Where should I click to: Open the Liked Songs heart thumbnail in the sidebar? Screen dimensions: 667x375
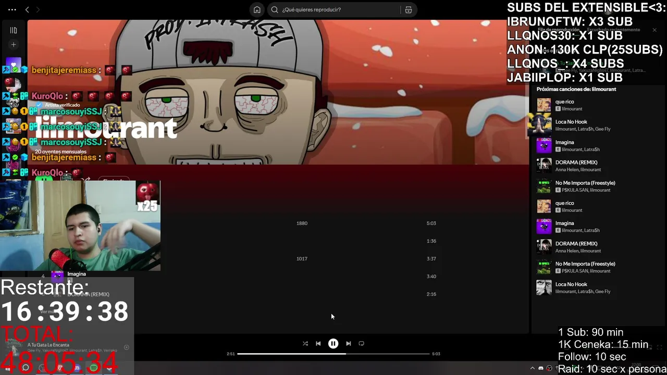14,65
